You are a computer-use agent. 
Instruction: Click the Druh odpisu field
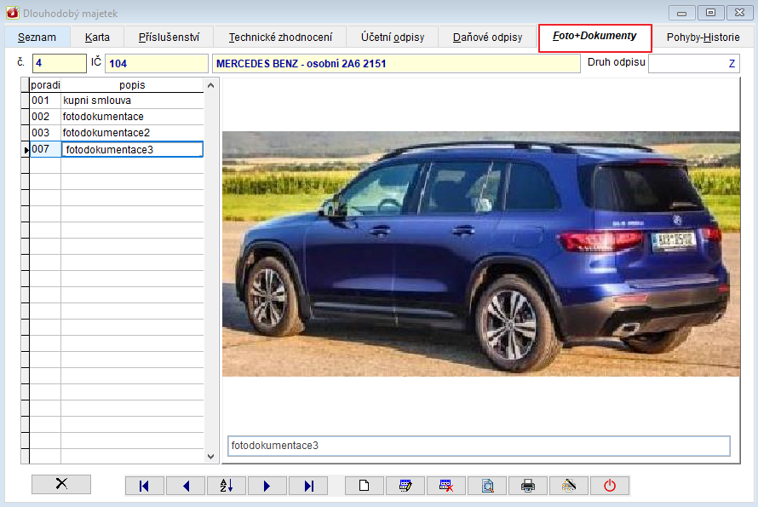click(694, 63)
